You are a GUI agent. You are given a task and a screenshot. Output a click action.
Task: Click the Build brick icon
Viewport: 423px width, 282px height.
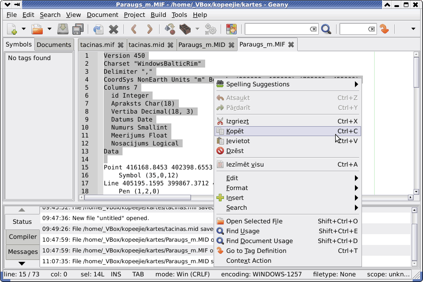click(185, 29)
